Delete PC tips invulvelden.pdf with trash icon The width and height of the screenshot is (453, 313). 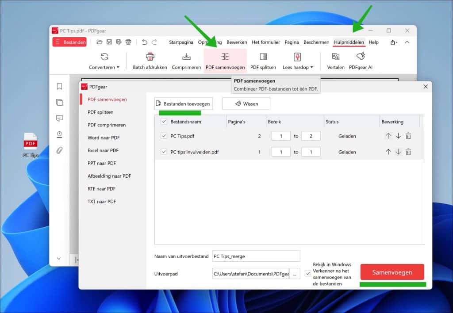(x=408, y=152)
